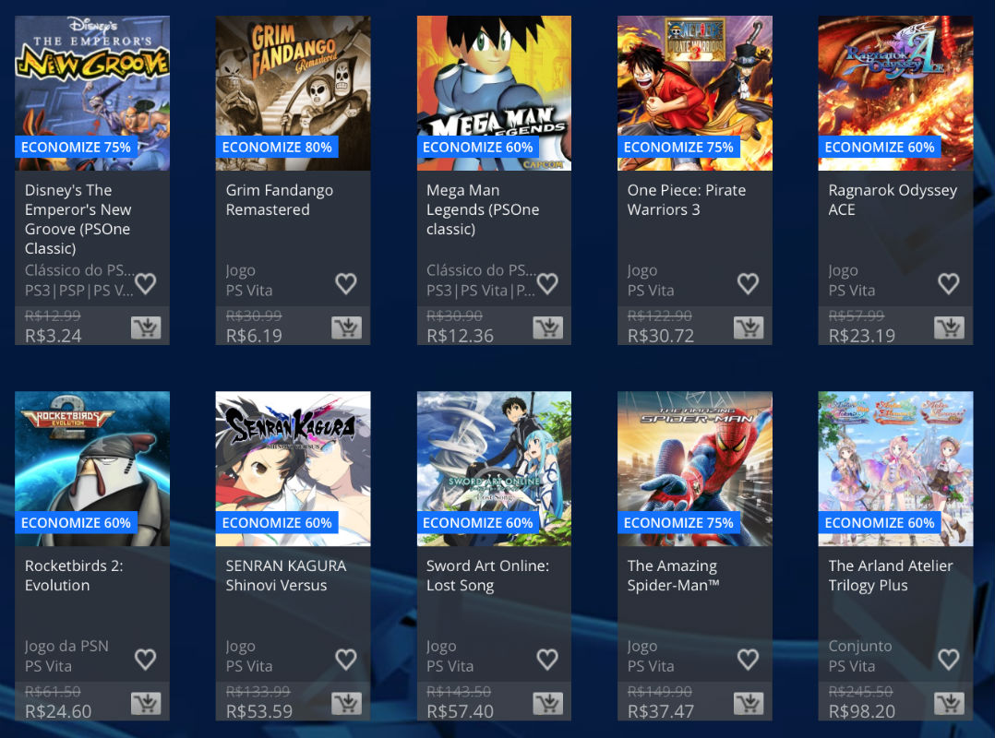Favorite The Amazing Spider-Man with the heart
Viewport: 995px width, 738px height.
click(749, 660)
